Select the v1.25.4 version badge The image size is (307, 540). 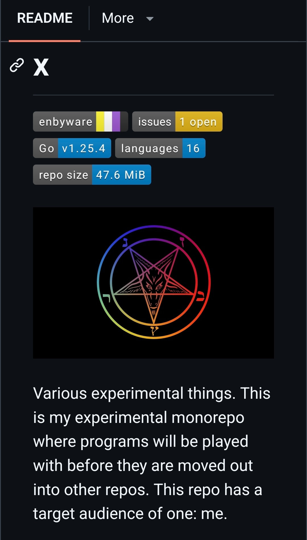point(84,148)
